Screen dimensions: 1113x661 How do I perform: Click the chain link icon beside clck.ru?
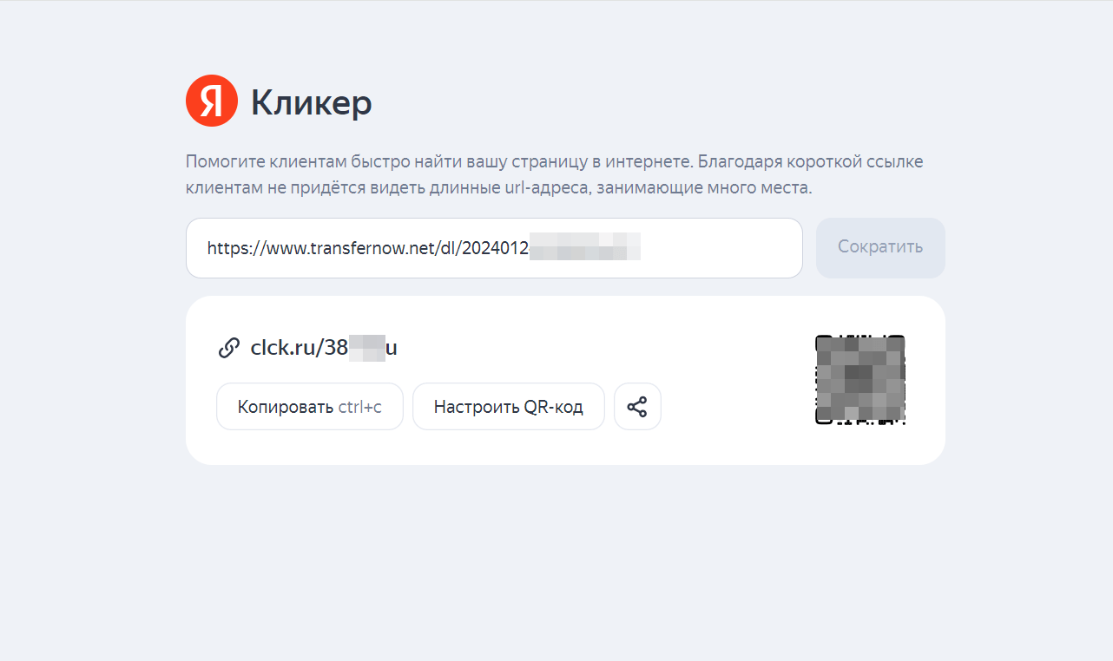(228, 348)
